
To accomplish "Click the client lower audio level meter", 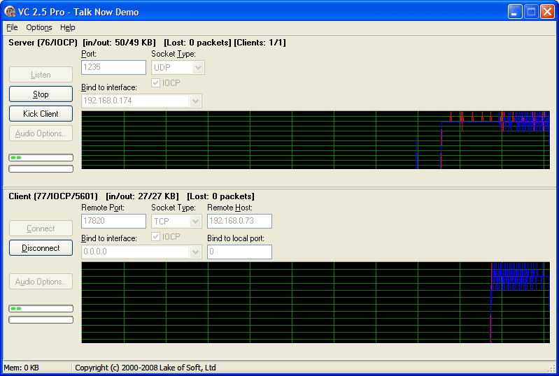I will tap(41, 320).
